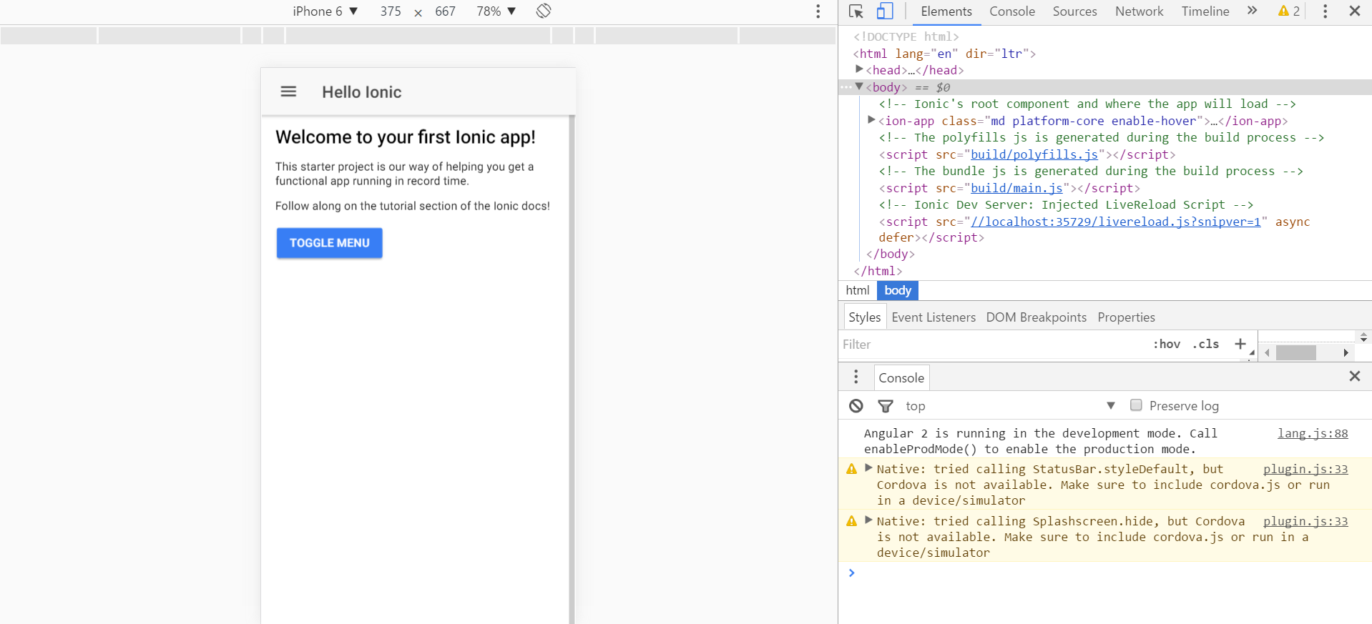Open the build/polyfills.js link
Screen dimensions: 1372x624
point(1034,154)
